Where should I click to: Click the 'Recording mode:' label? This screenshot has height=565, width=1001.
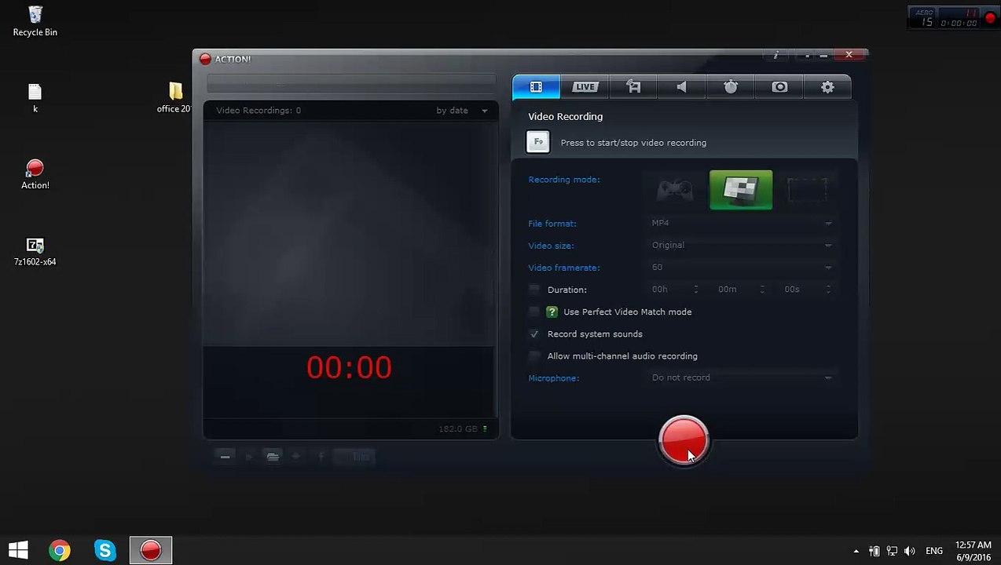pos(564,180)
